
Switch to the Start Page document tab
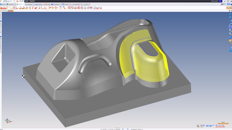4,11
